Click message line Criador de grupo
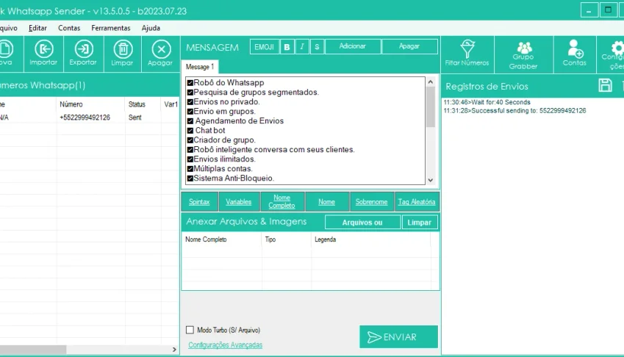 [x=221, y=140]
